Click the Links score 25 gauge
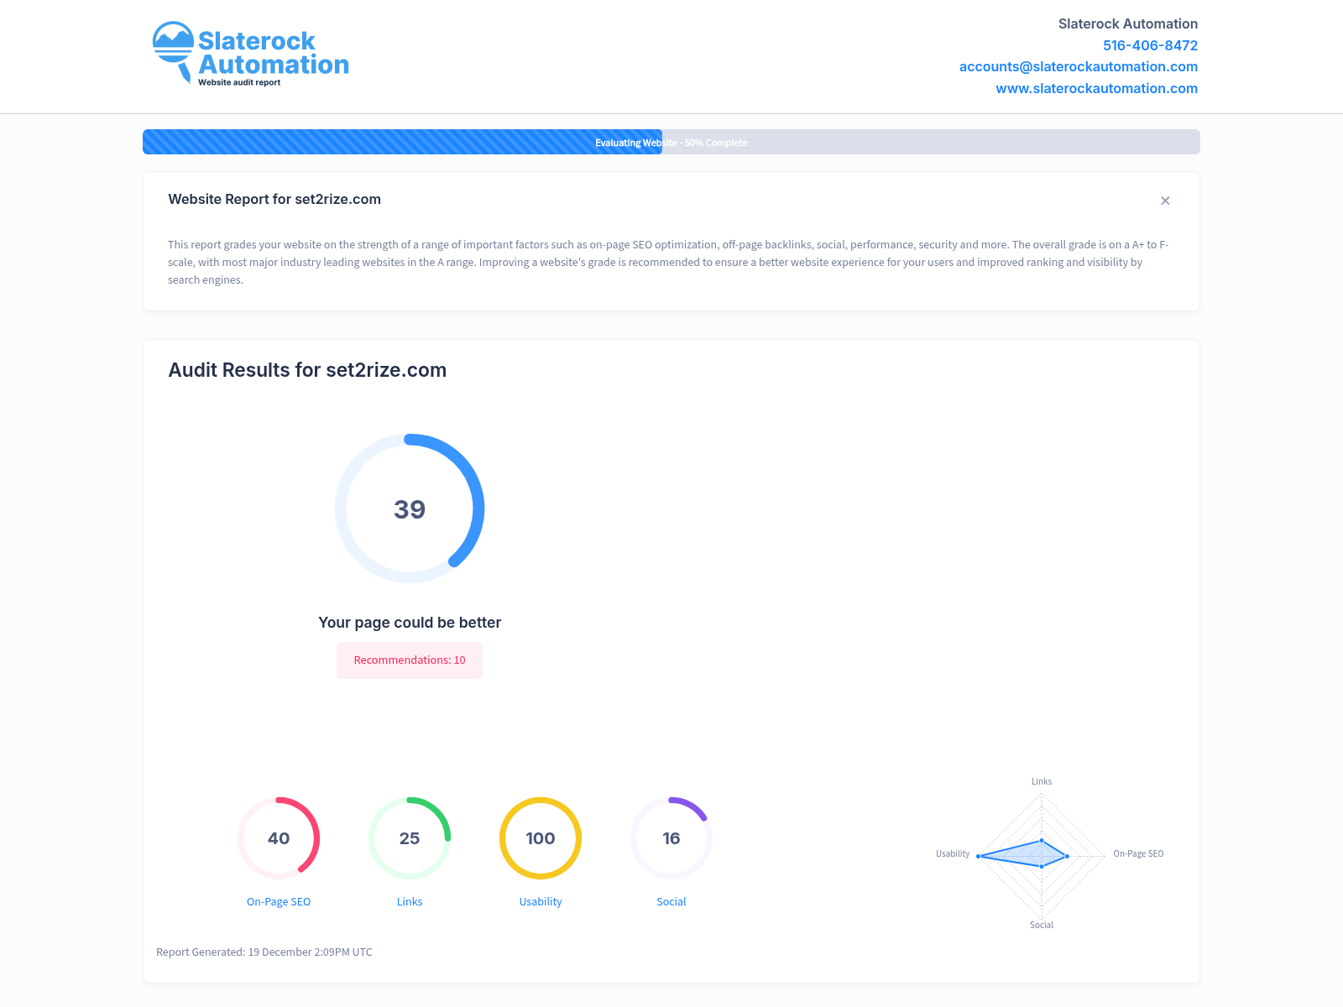Screen dimensions: 1343x1007 (x=410, y=838)
